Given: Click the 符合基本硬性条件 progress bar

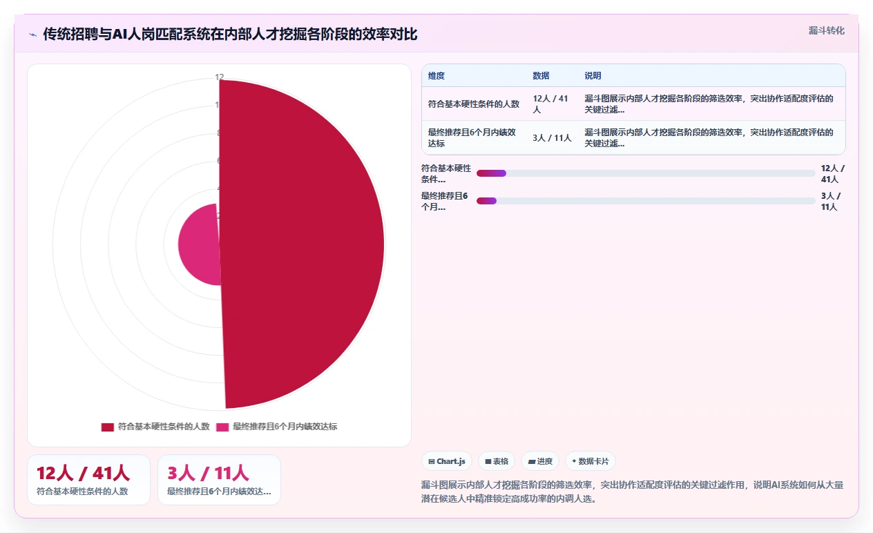Looking at the screenshot, I should [646, 173].
